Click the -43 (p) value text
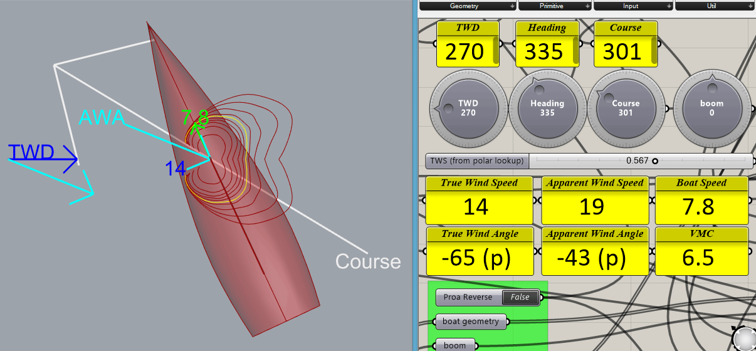The height and width of the screenshot is (351, 756). [591, 258]
